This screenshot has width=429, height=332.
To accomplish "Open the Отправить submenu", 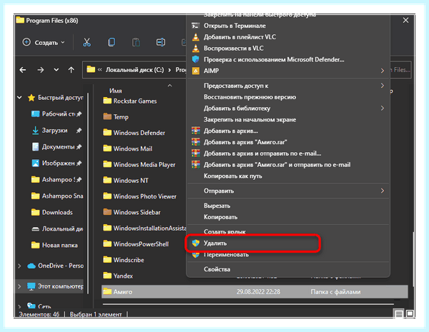I will click(288, 191).
